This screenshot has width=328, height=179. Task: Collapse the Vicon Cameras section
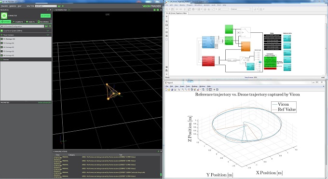pos(48,35)
